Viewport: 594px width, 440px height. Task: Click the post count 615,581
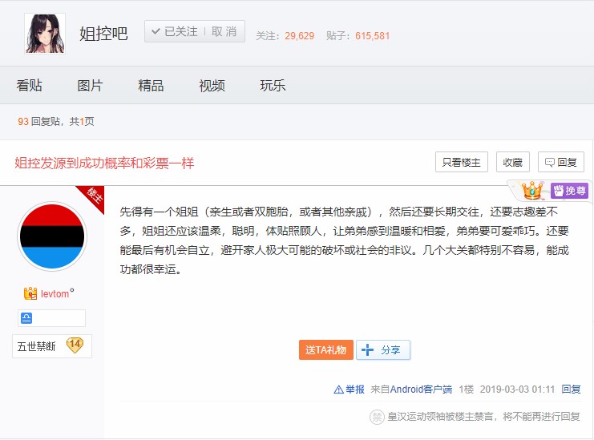tap(372, 36)
